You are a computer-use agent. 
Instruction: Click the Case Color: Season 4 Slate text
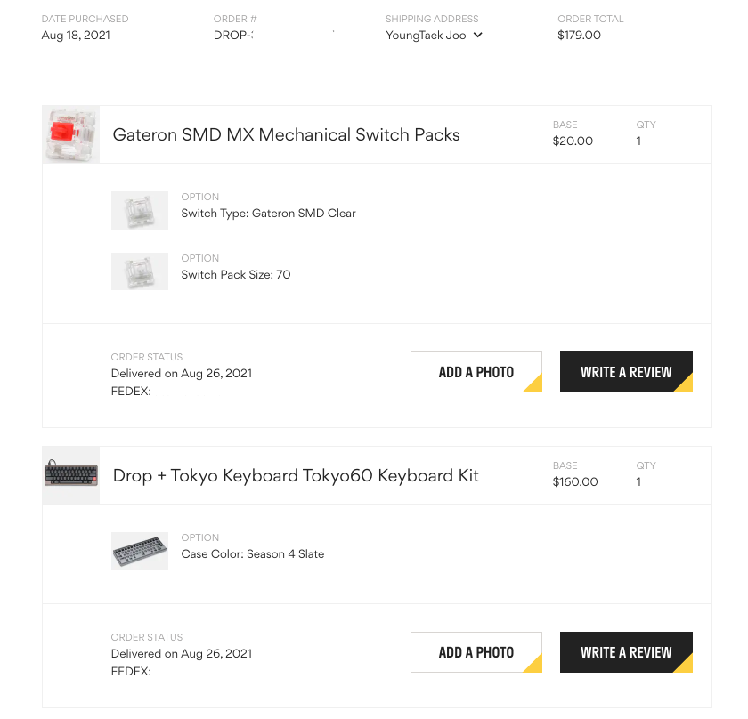point(252,554)
